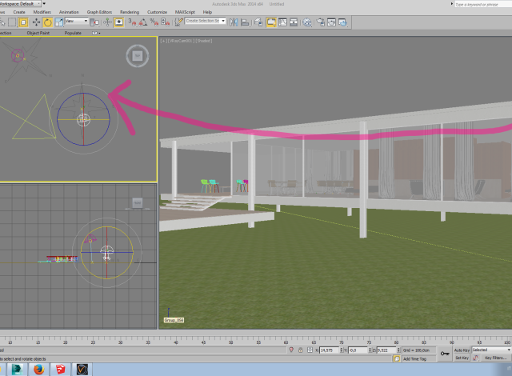Toggle 3D Snaps
The image size is (512, 376).
coord(131,22)
